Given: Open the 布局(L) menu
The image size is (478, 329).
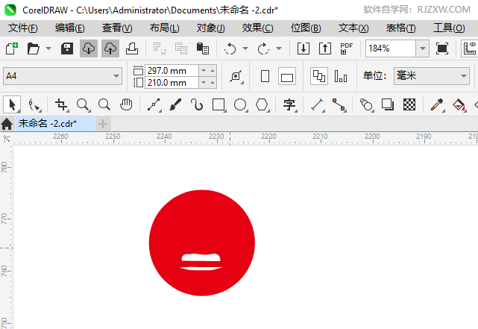Looking at the screenshot, I should [x=164, y=28].
